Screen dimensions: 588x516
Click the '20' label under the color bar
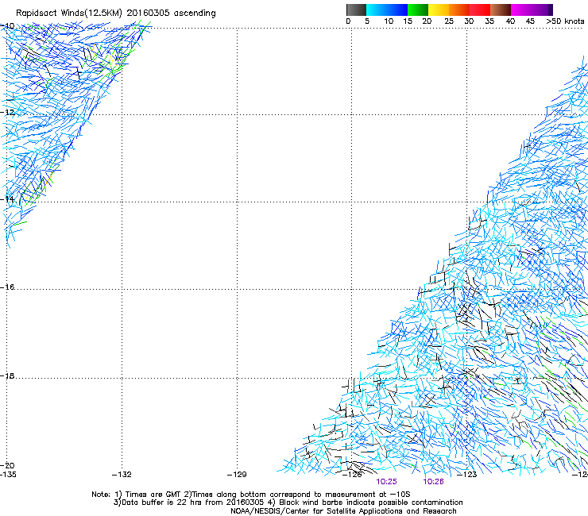[x=427, y=21]
